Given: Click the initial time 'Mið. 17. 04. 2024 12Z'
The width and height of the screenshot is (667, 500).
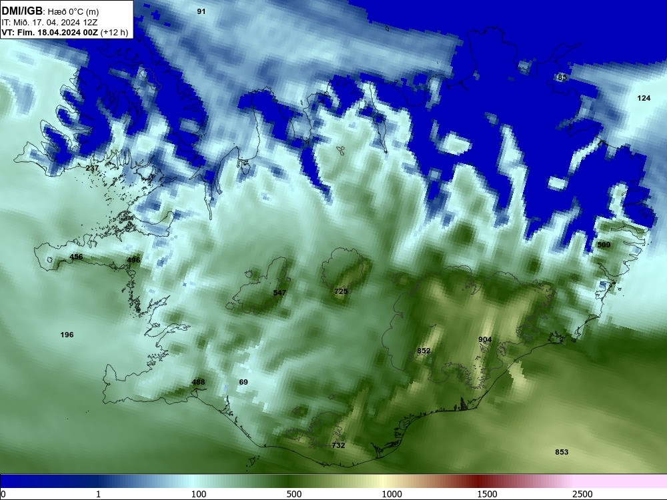Looking at the screenshot, I should [55, 22].
